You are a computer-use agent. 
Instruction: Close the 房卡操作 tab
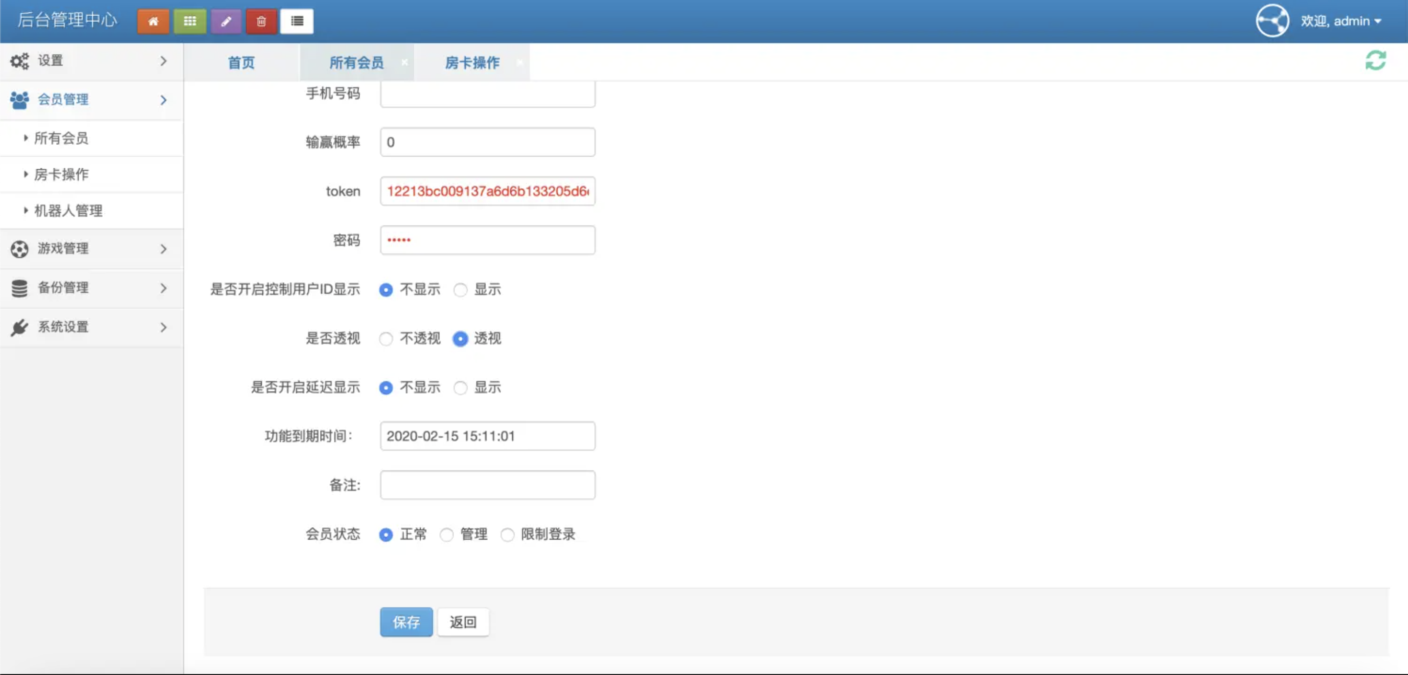coord(520,62)
